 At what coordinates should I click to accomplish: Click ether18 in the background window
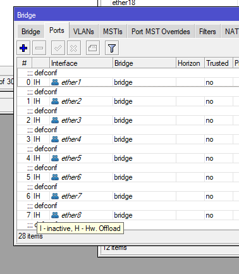[x=124, y=3]
